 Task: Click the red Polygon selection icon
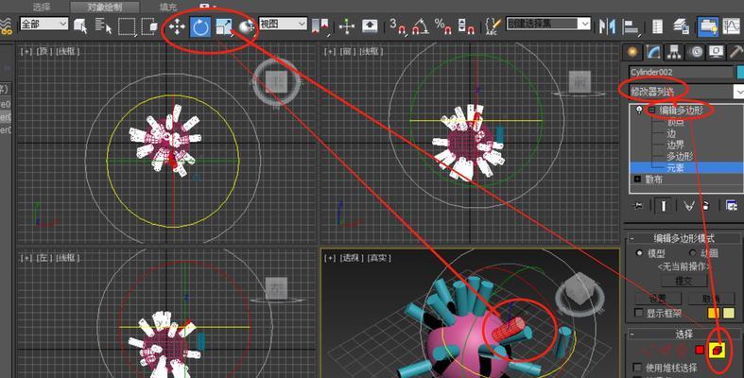(x=700, y=351)
